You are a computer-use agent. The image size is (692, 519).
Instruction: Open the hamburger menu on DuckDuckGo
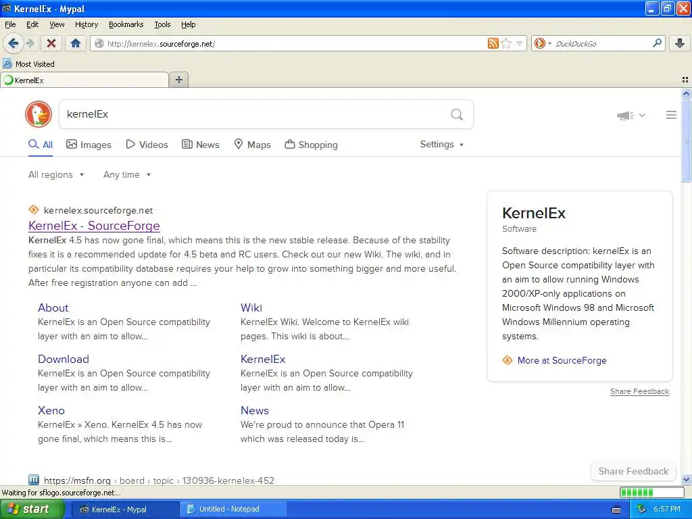click(671, 115)
